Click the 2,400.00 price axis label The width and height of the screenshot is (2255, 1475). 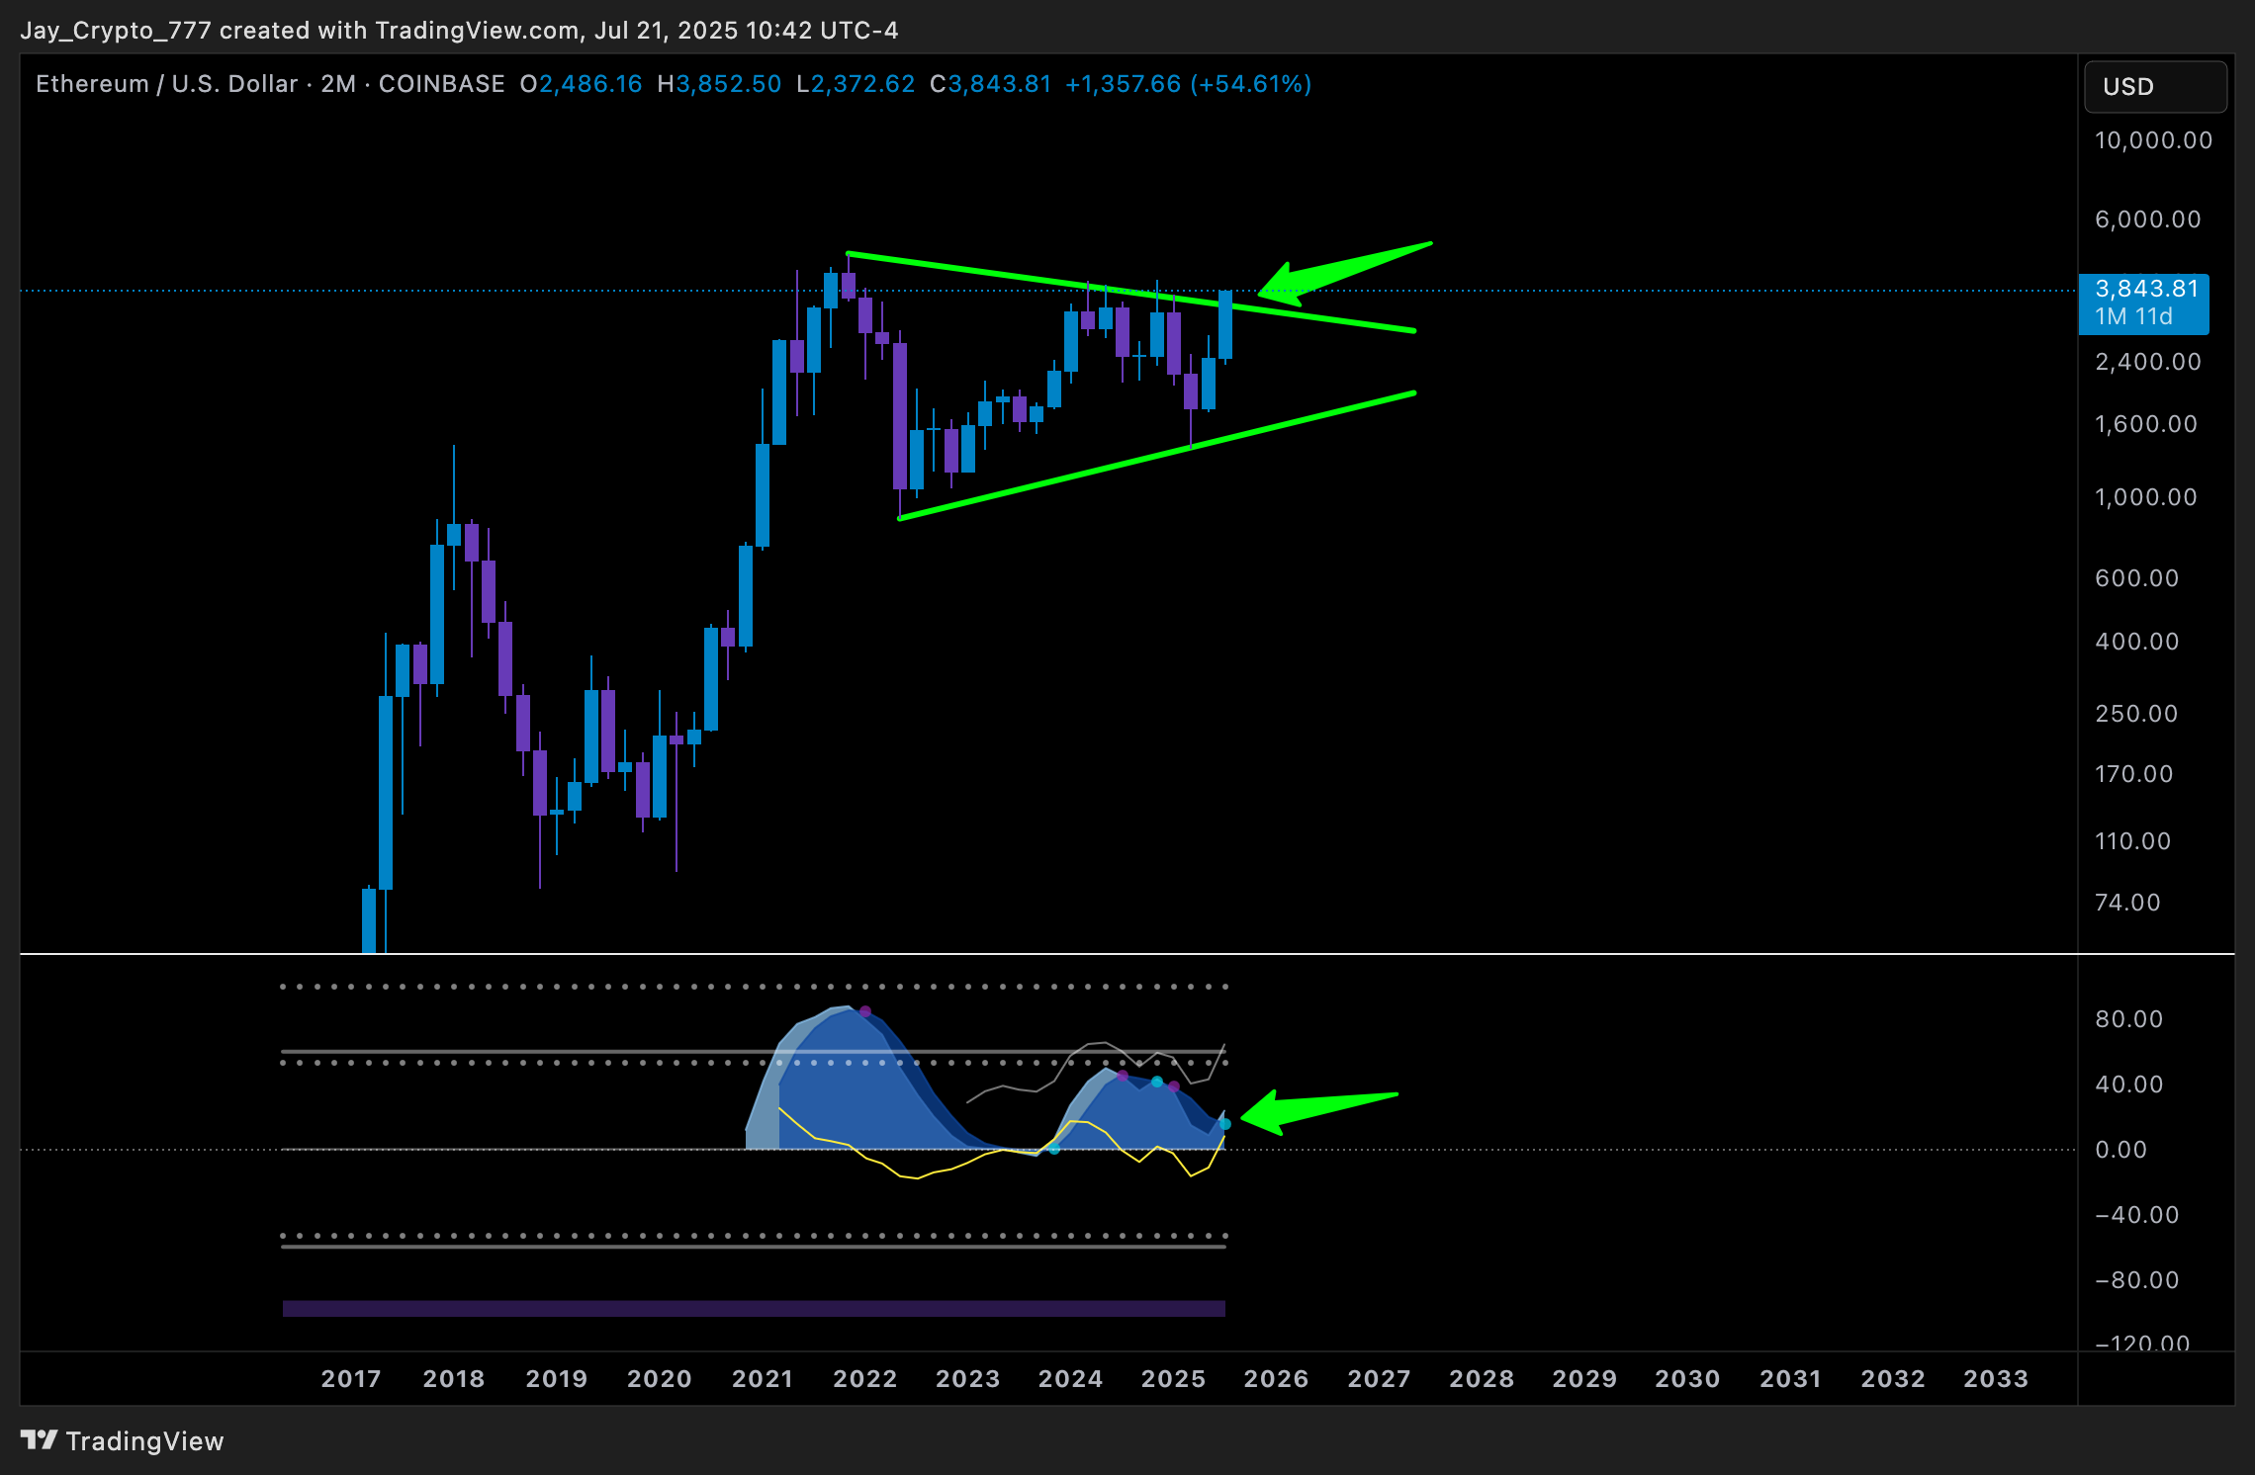[2148, 362]
